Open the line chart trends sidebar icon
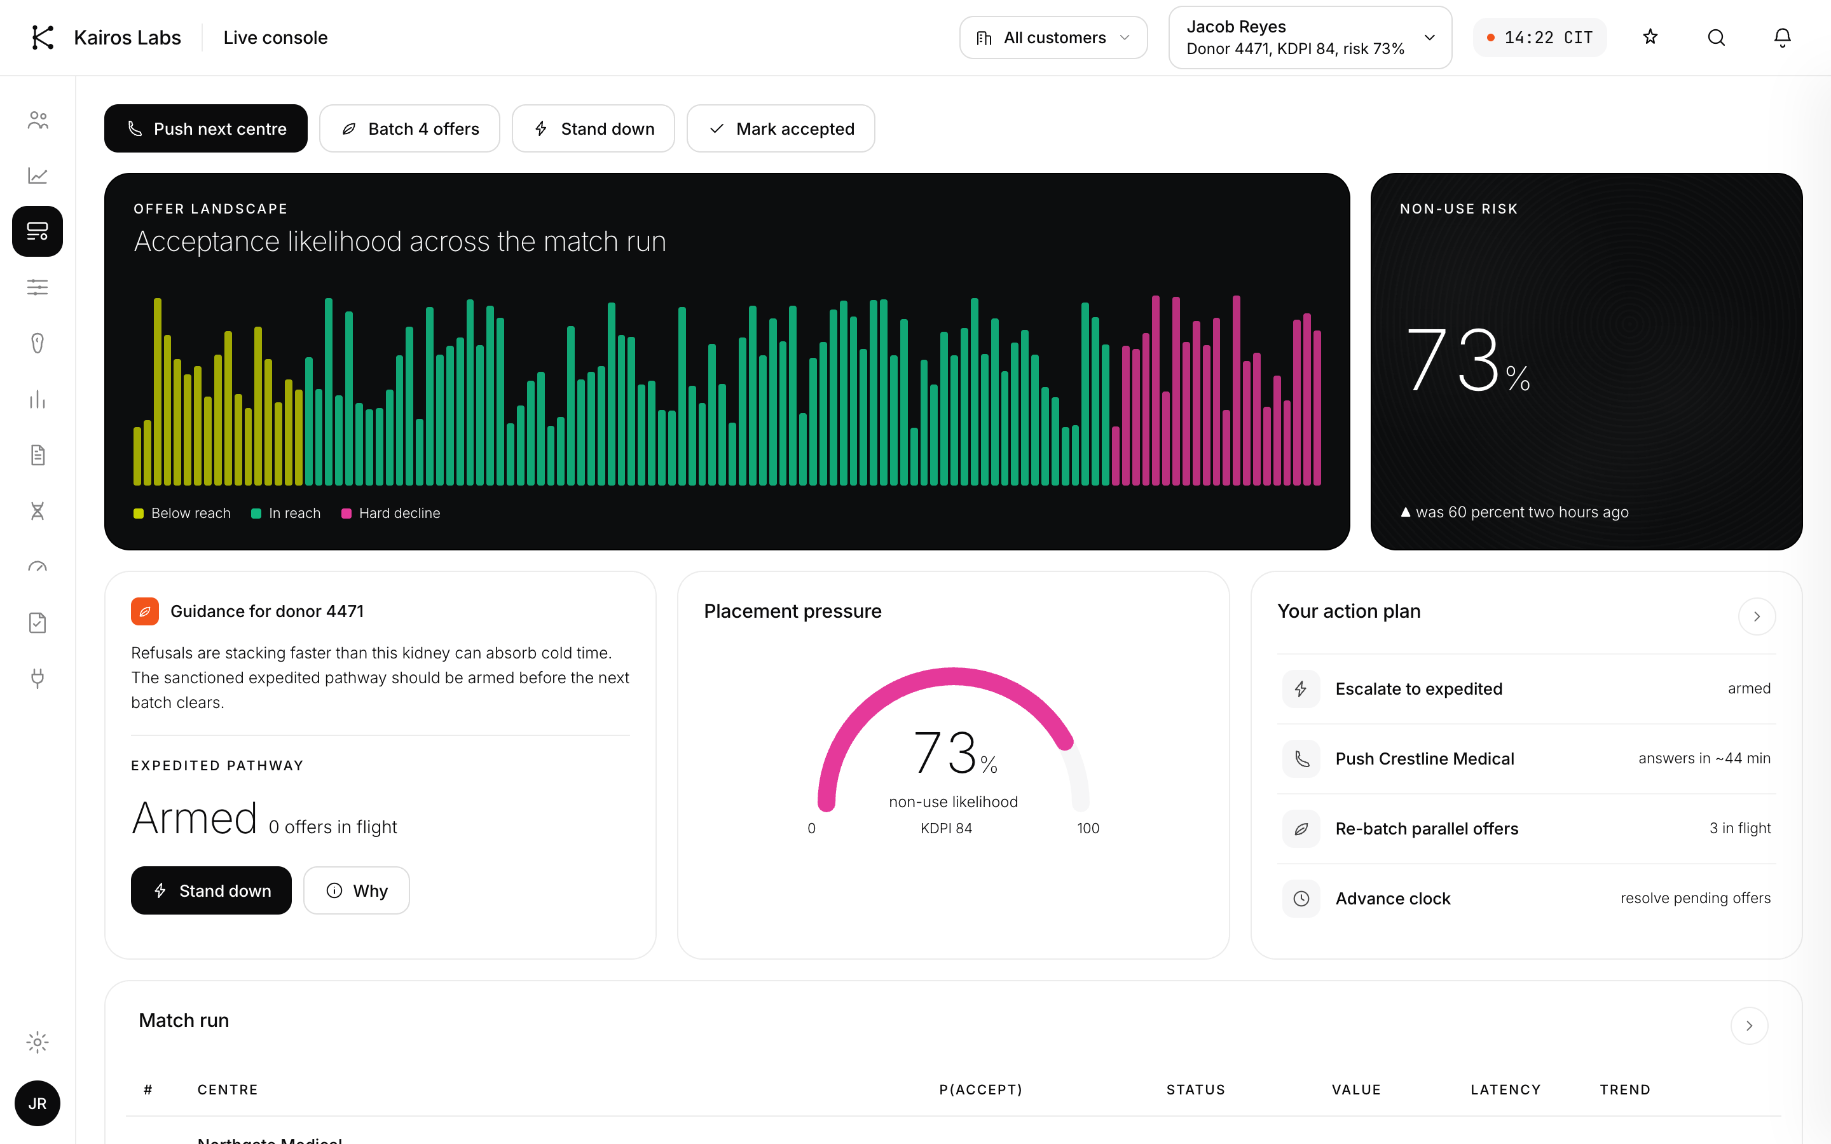This screenshot has width=1831, height=1144. [x=38, y=175]
